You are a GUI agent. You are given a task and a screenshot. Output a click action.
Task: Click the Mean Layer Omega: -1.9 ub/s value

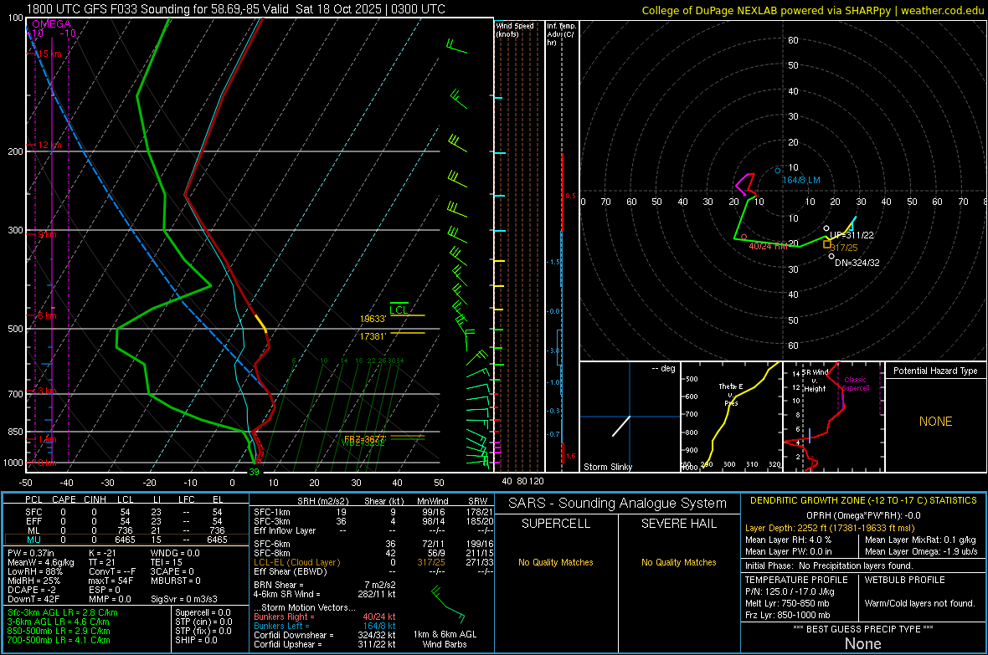coord(921,552)
